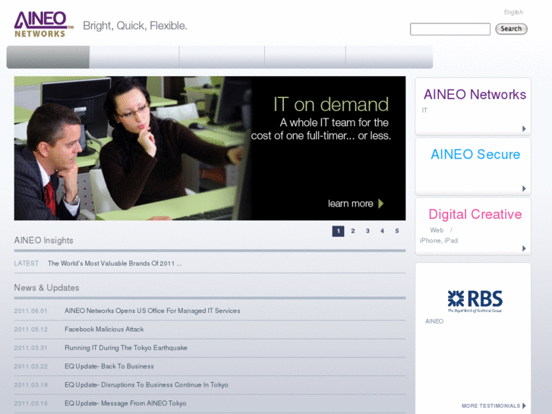This screenshot has width=552, height=414.
Task: Click the Web text in Digital Creative
Action: click(437, 230)
